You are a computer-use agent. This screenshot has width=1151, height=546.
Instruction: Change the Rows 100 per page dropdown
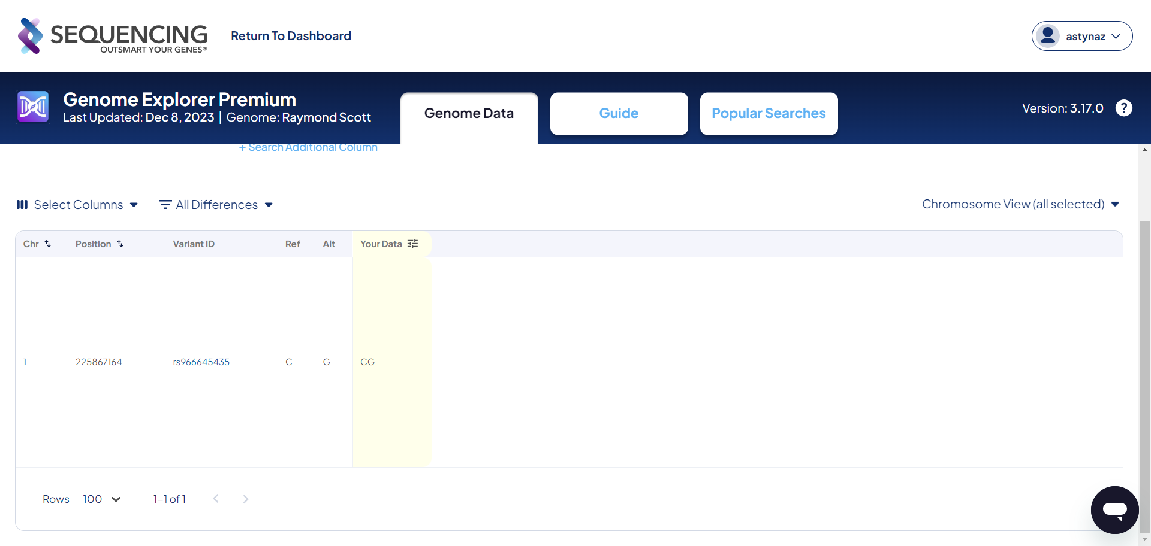tap(101, 499)
